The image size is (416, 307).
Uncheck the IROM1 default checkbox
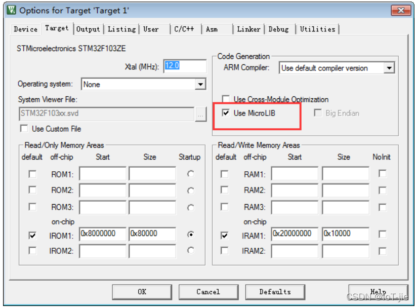pyautogui.click(x=32, y=235)
